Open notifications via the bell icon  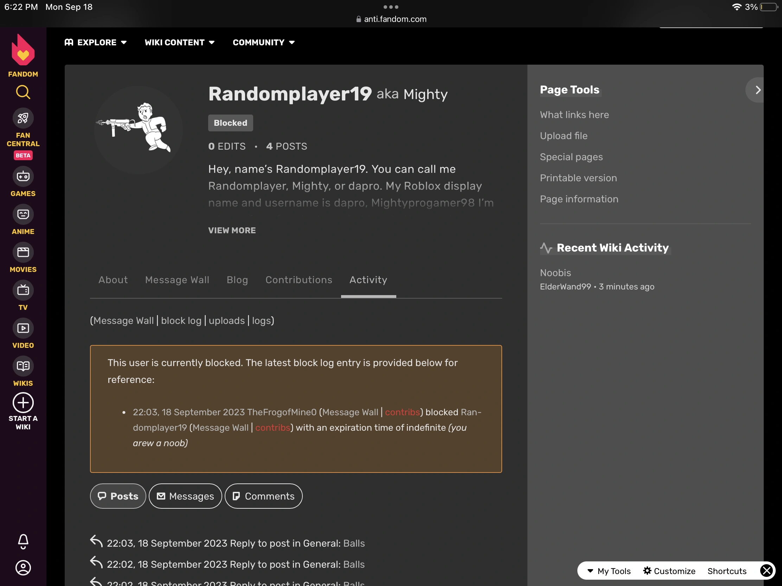[23, 542]
